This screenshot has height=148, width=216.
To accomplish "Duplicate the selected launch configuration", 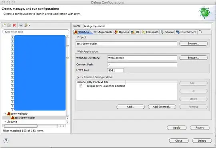I will (9, 25).
